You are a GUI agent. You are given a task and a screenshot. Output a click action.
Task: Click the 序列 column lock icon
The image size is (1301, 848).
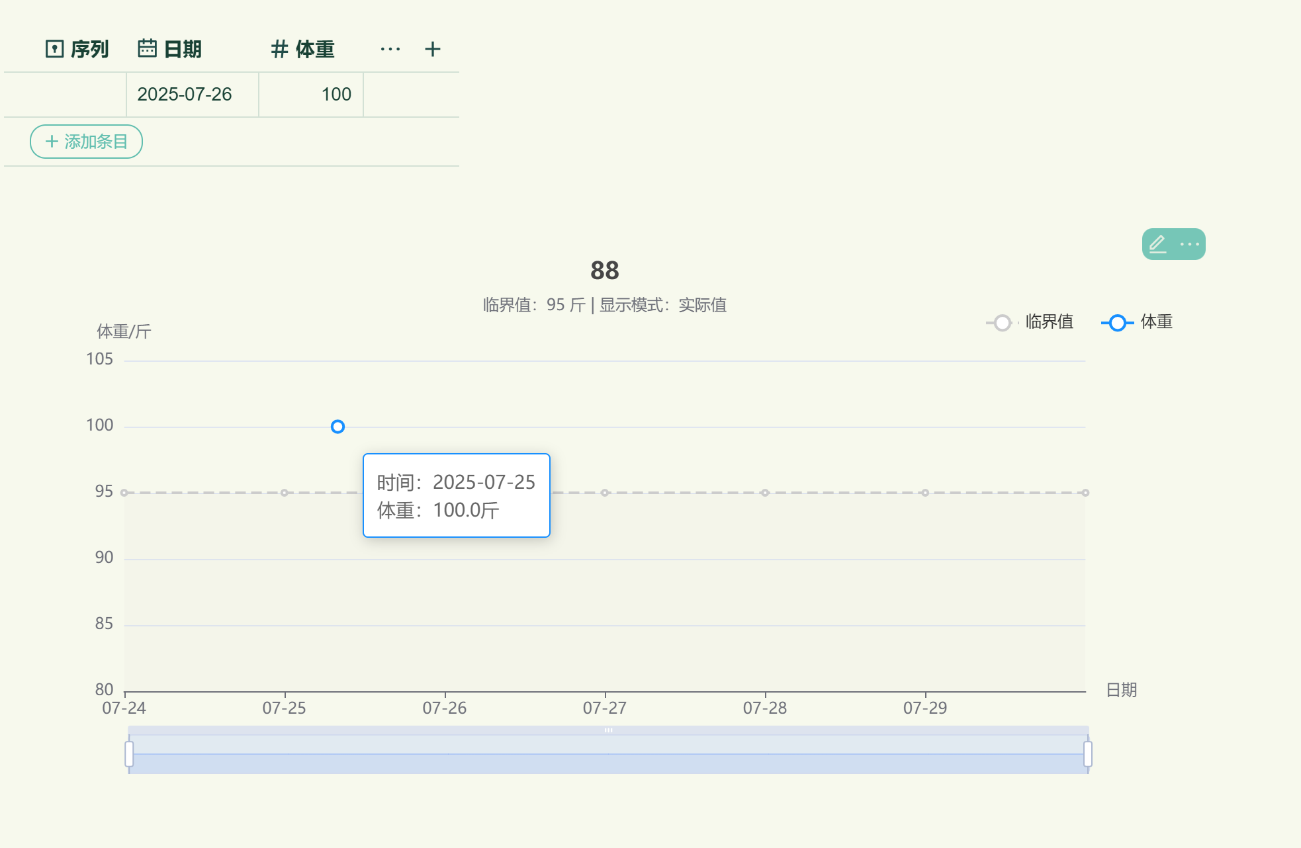pos(54,49)
